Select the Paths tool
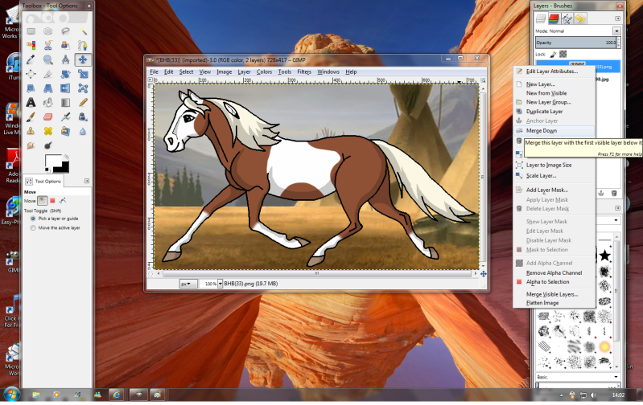This screenshot has height=405, width=643. point(83,45)
